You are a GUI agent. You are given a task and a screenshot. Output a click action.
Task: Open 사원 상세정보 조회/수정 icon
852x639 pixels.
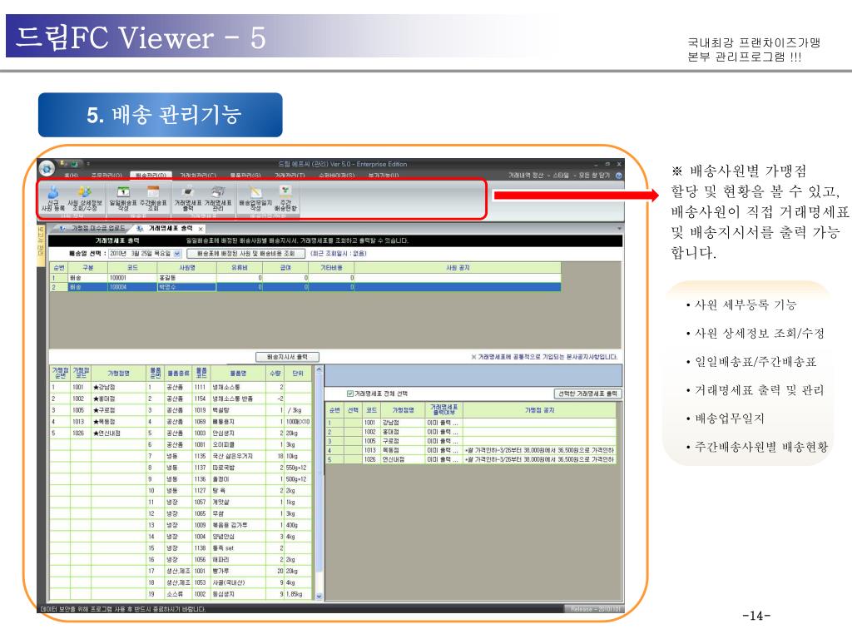[84, 198]
